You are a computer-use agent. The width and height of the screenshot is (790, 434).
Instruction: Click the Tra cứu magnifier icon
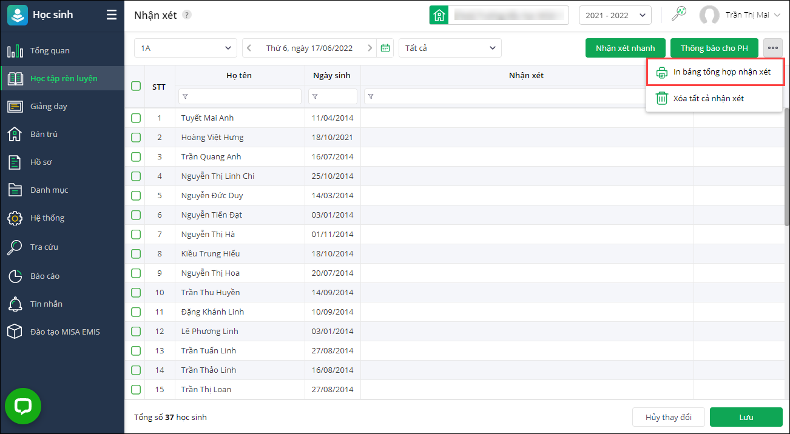[15, 247]
